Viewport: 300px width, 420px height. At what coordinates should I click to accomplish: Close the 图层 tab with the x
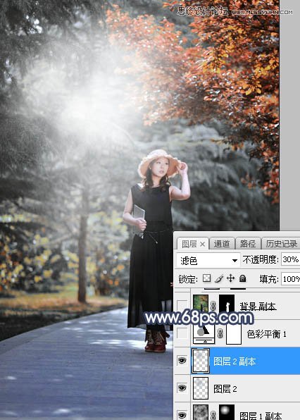[x=203, y=244]
